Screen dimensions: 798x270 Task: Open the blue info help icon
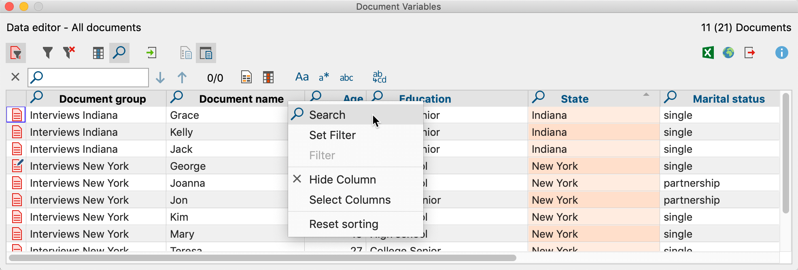(x=781, y=53)
